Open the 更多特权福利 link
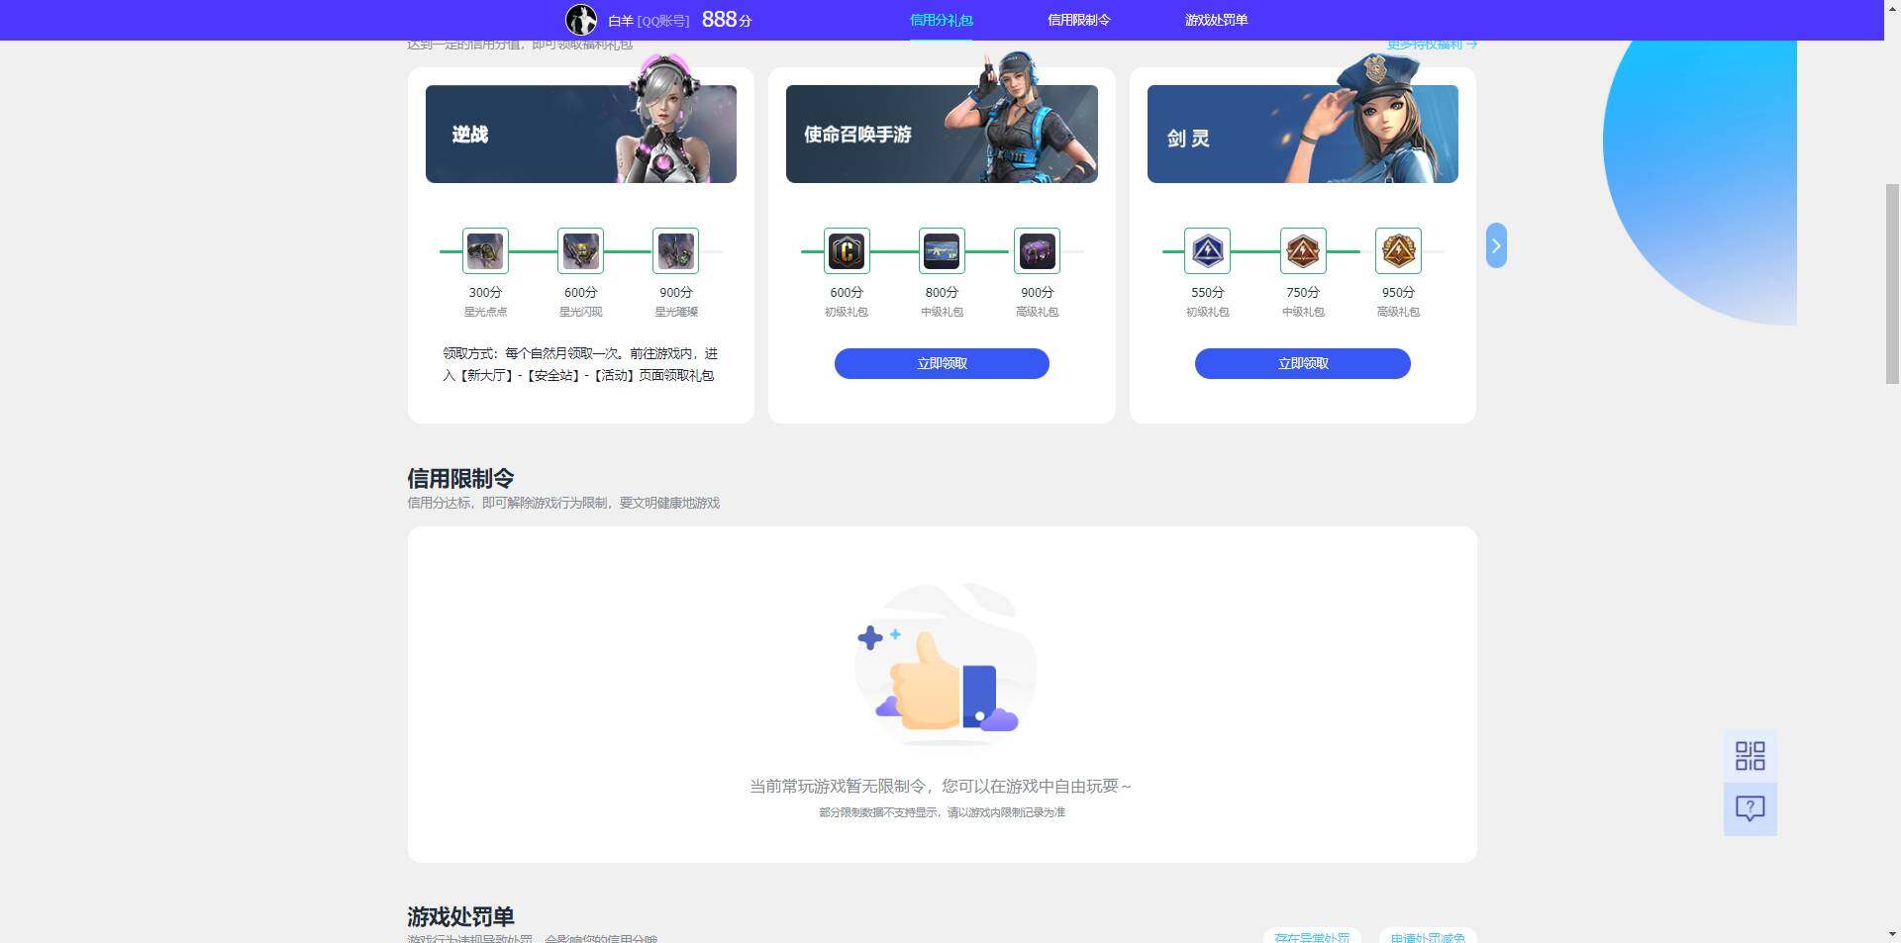 point(1432,45)
